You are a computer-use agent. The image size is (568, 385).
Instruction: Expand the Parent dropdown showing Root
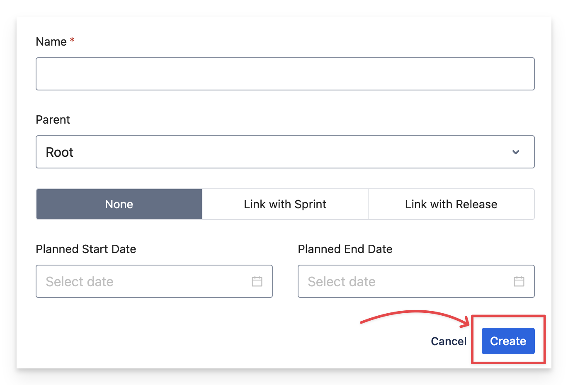point(285,152)
